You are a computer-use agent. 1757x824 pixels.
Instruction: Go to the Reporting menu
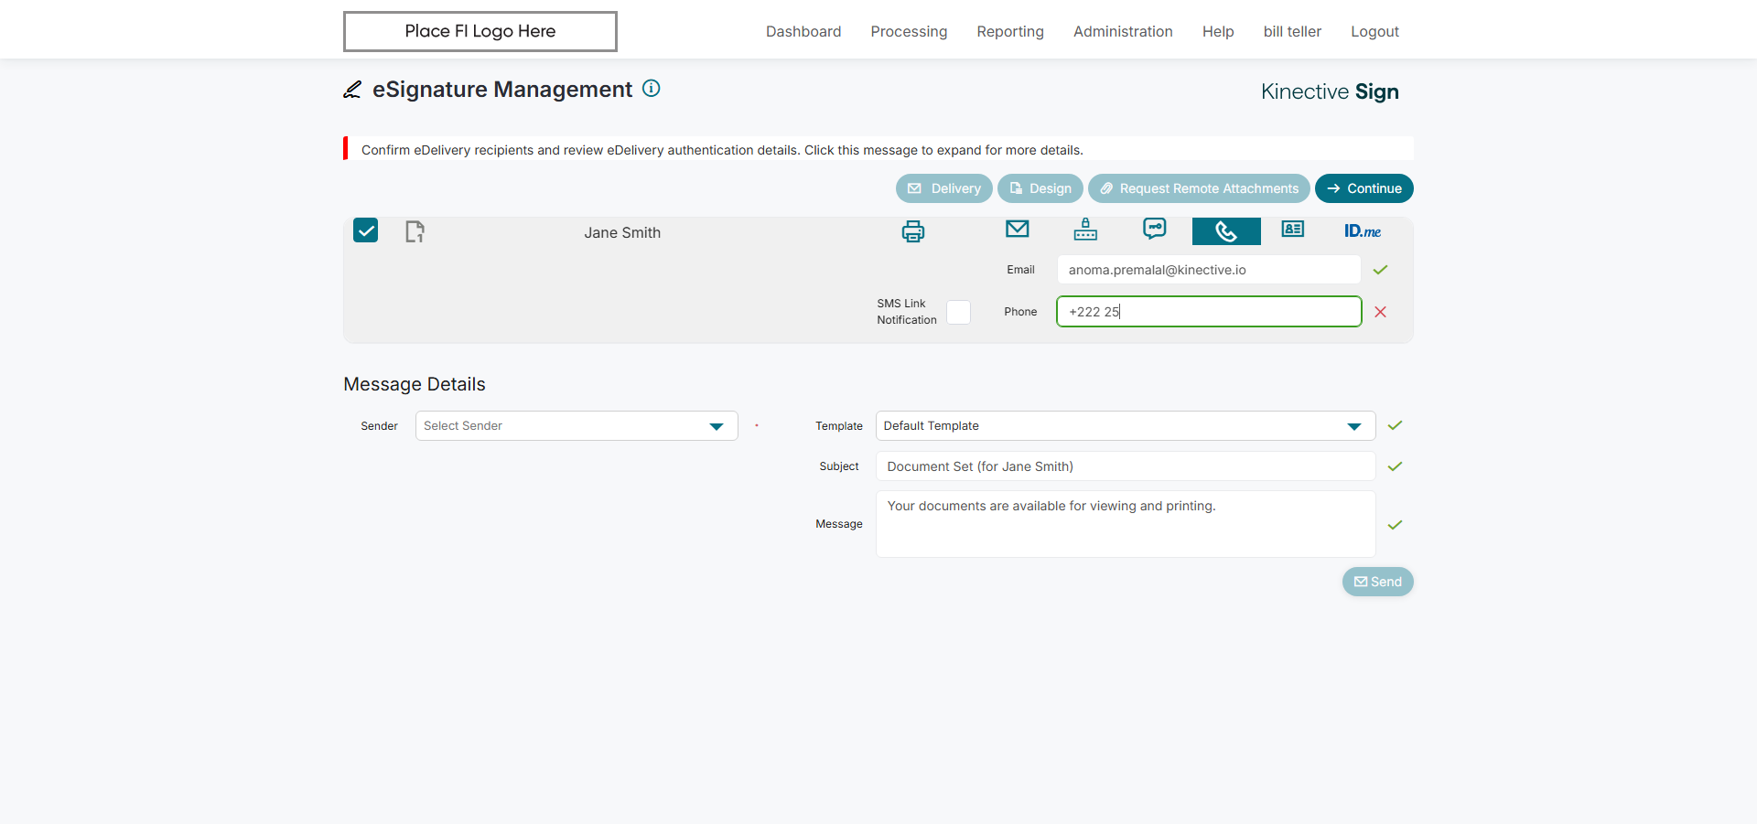pos(1010,31)
